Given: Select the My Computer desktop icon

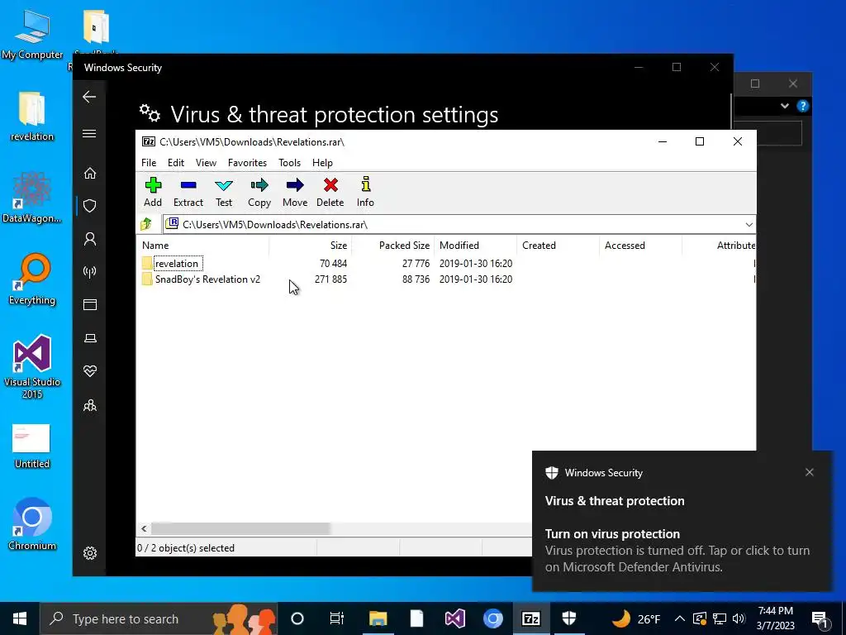Looking at the screenshot, I should click(32, 35).
